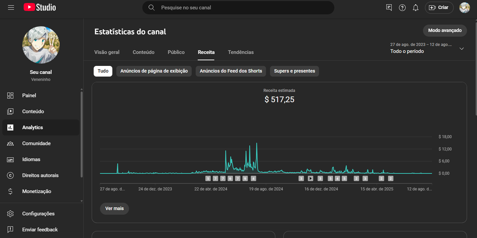The height and width of the screenshot is (238, 477).
Task: Select Supers e presentes chip
Action: pyautogui.click(x=294, y=71)
